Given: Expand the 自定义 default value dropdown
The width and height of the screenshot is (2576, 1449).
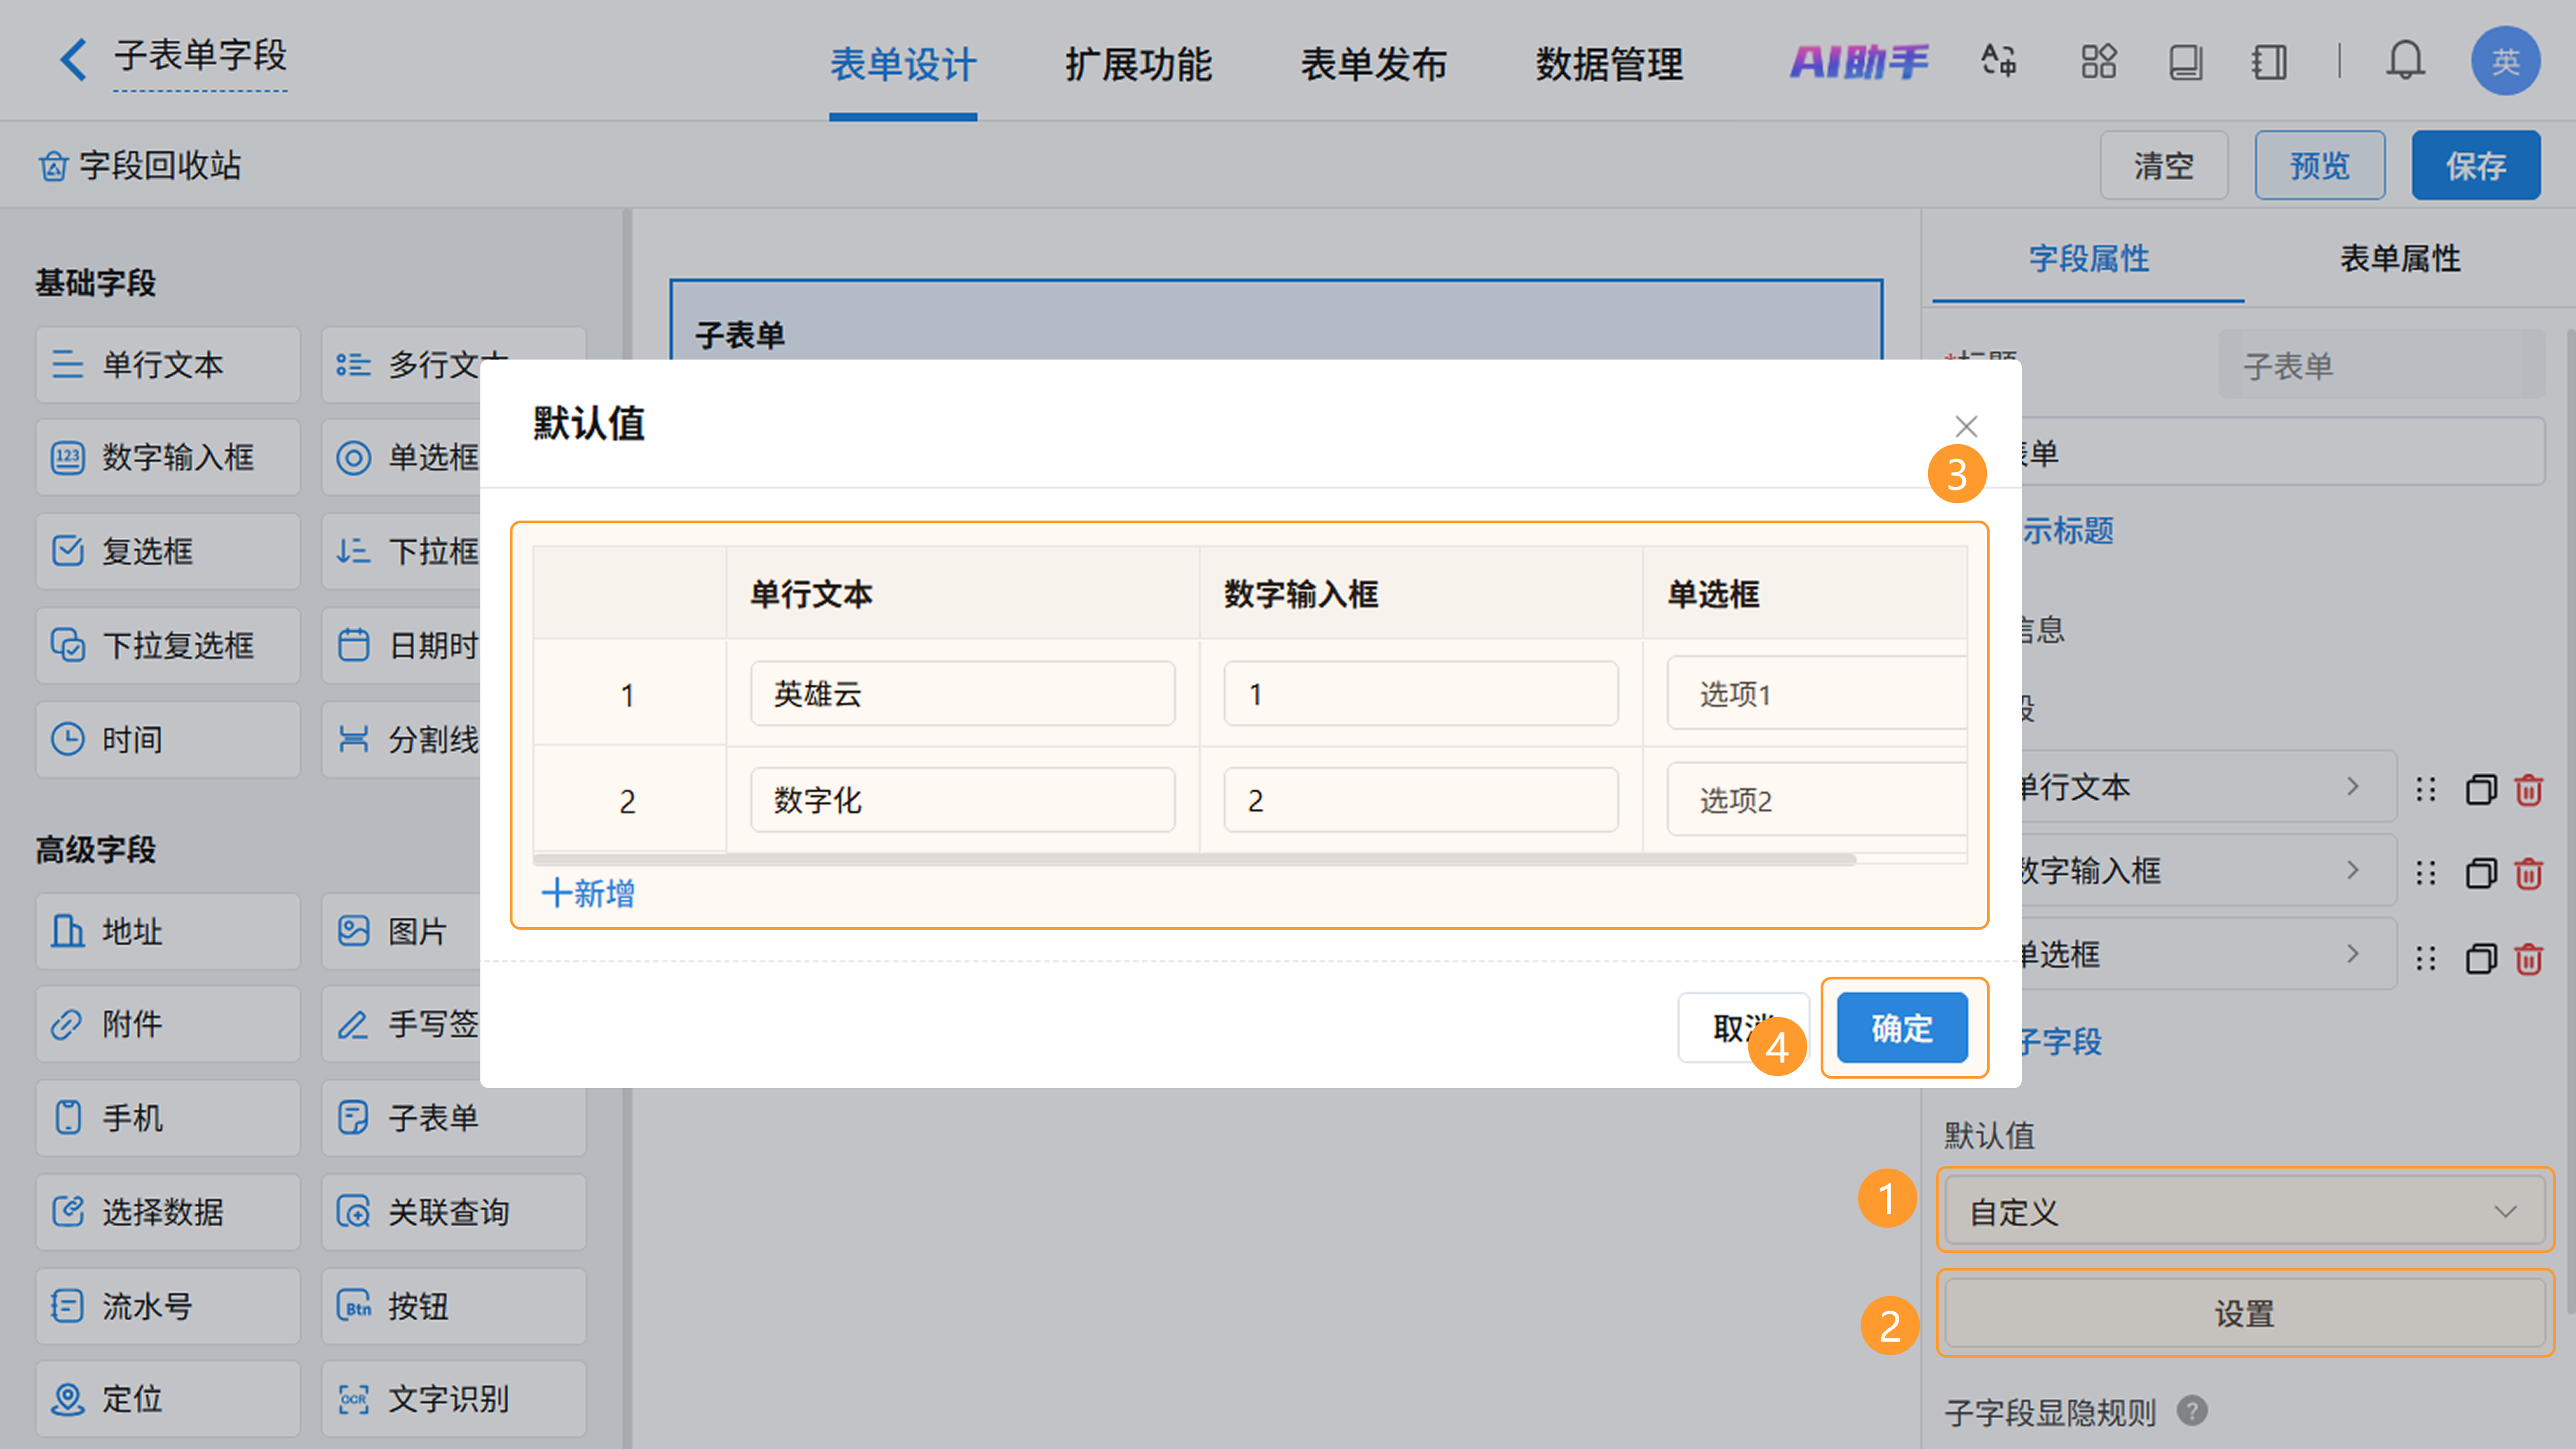Looking at the screenshot, I should click(2244, 1211).
